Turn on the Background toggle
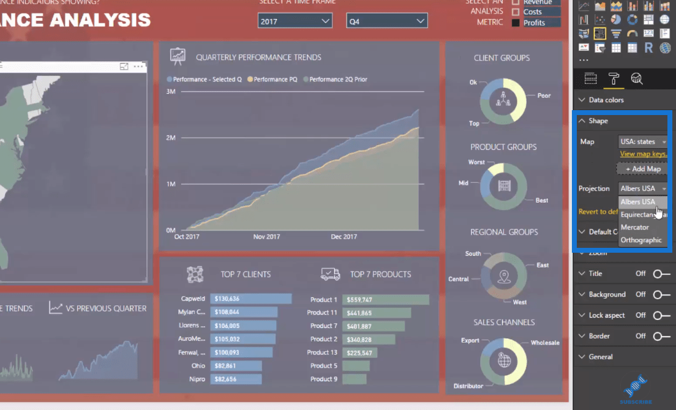This screenshot has height=410, width=676. point(661,294)
